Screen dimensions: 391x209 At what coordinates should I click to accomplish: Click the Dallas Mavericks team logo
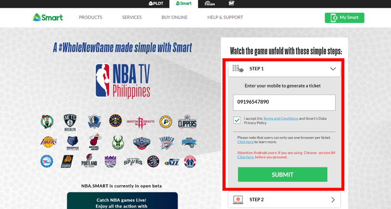pyautogui.click(x=94, y=122)
